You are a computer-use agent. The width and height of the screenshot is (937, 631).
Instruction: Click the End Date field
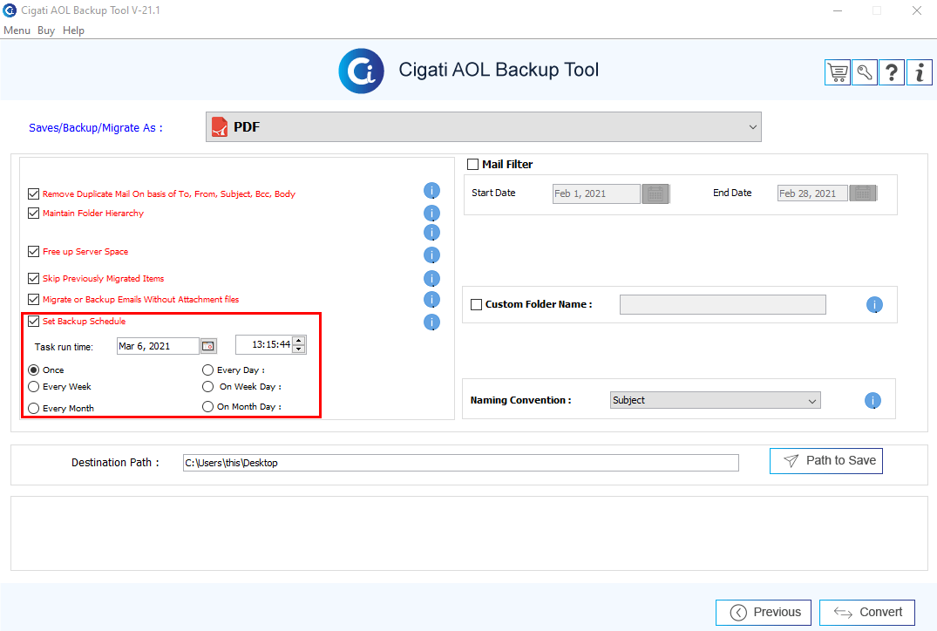pyautogui.click(x=812, y=193)
